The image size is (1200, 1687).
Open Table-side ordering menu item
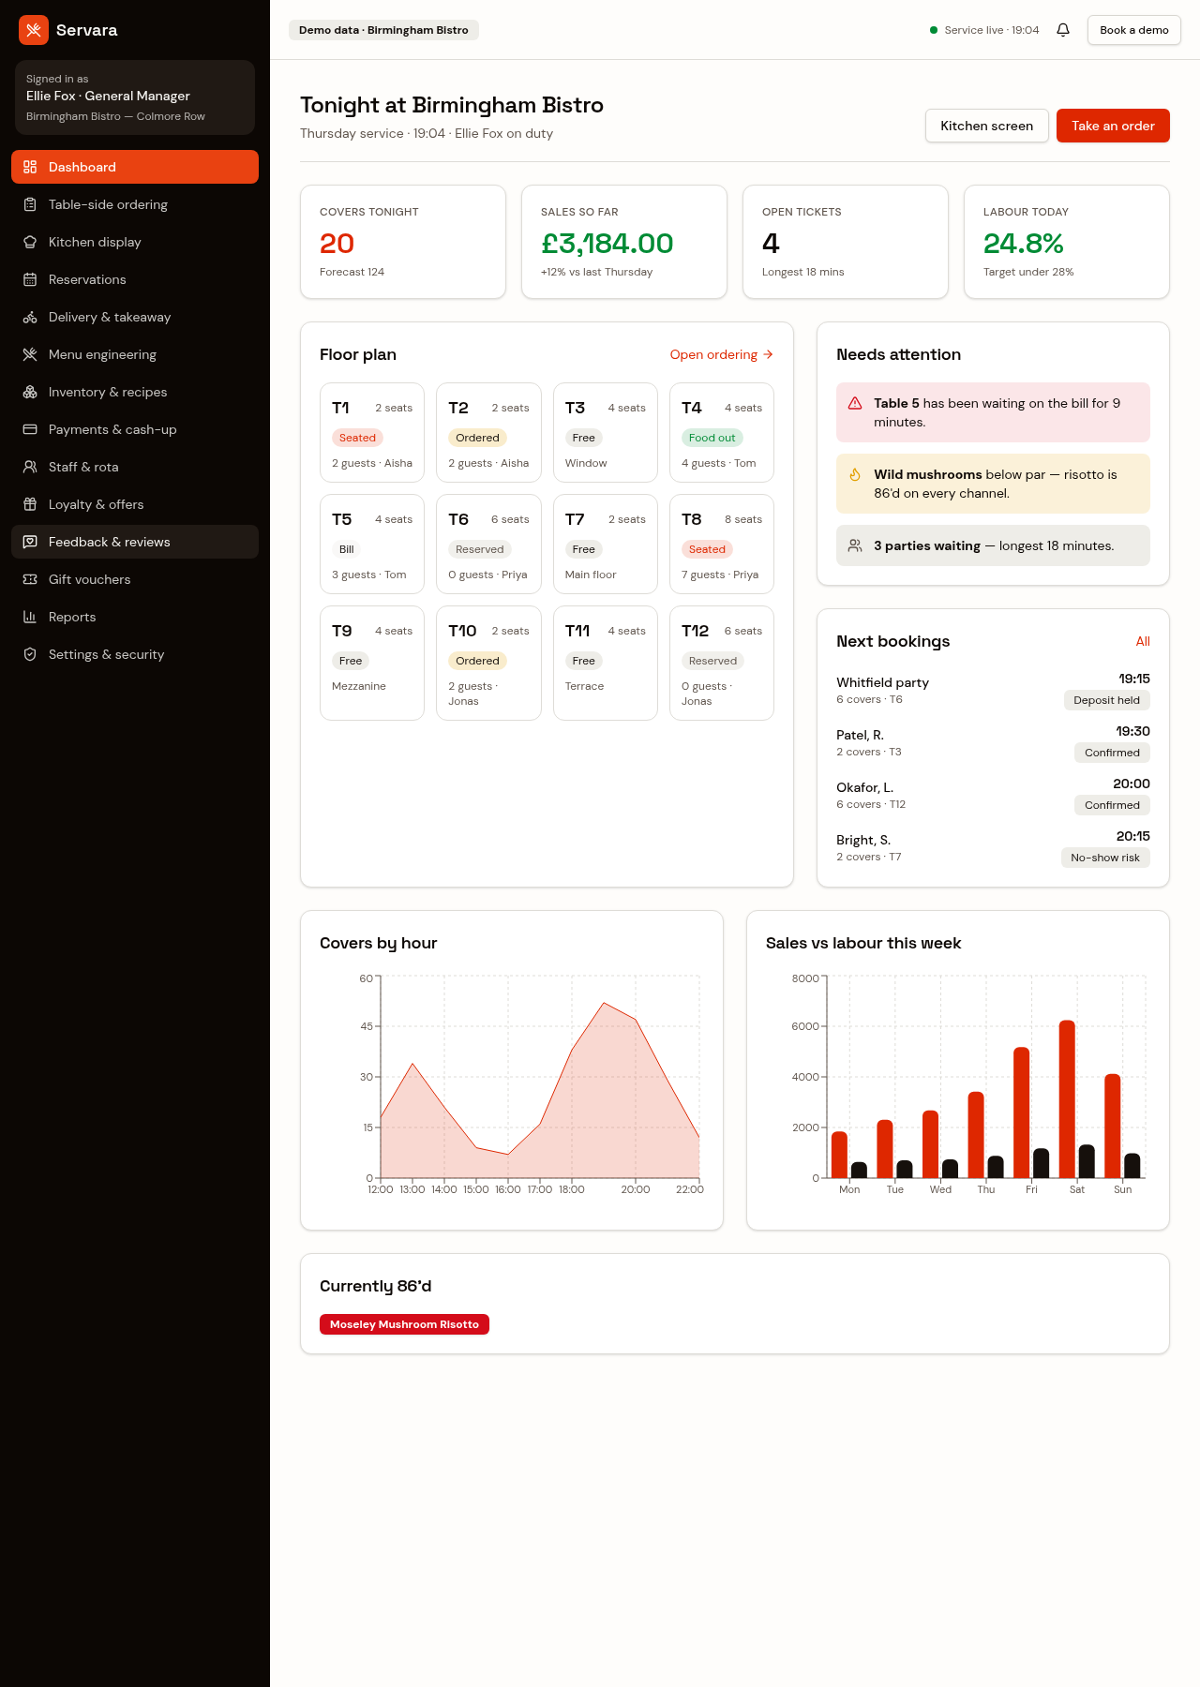[x=135, y=204]
